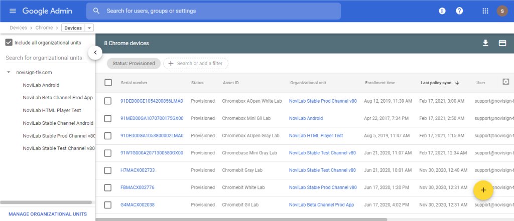Sort by Organizational unit column header
Viewport: 514px width, 221px height.
[308, 83]
